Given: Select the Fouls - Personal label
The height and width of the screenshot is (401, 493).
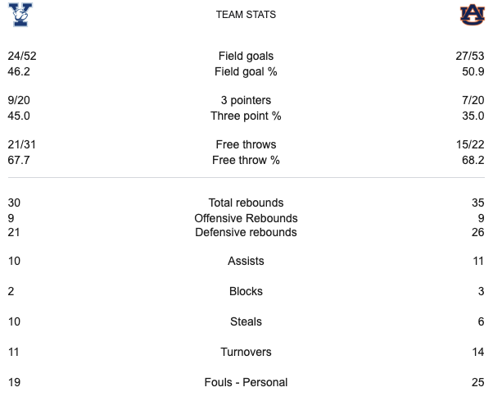Looking at the screenshot, I should pyautogui.click(x=246, y=382).
